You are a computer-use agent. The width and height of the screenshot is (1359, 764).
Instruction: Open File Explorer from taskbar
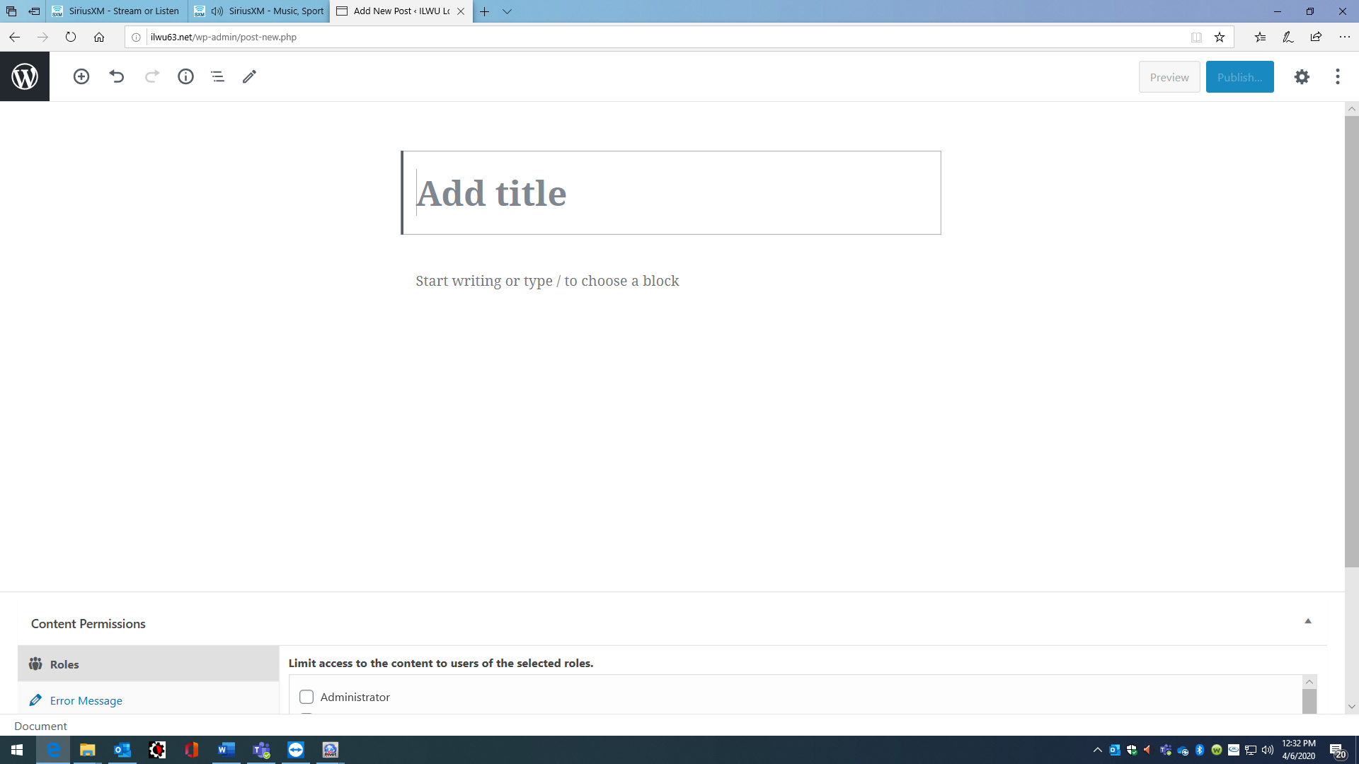pos(87,750)
